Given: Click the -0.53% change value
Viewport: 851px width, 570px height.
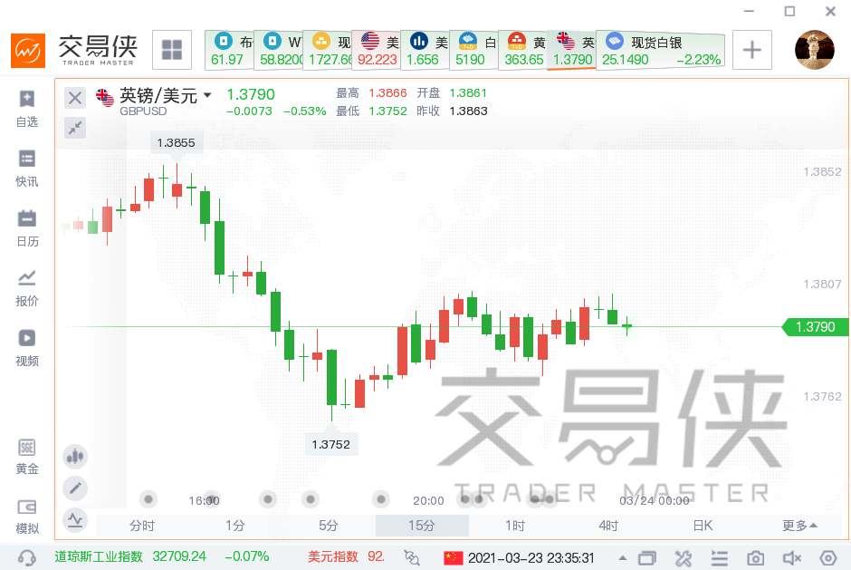Looking at the screenshot, I should pos(304,111).
